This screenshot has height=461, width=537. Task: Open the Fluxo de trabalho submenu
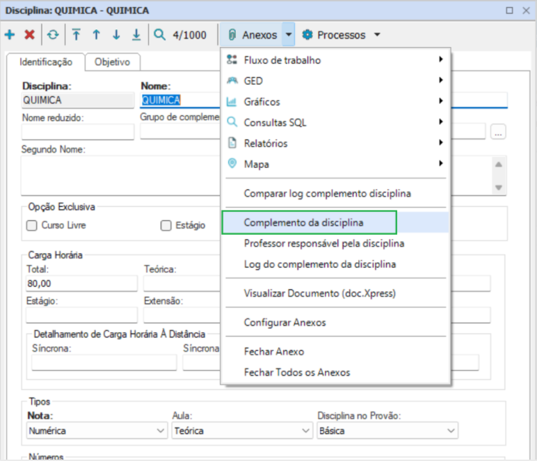pos(335,60)
